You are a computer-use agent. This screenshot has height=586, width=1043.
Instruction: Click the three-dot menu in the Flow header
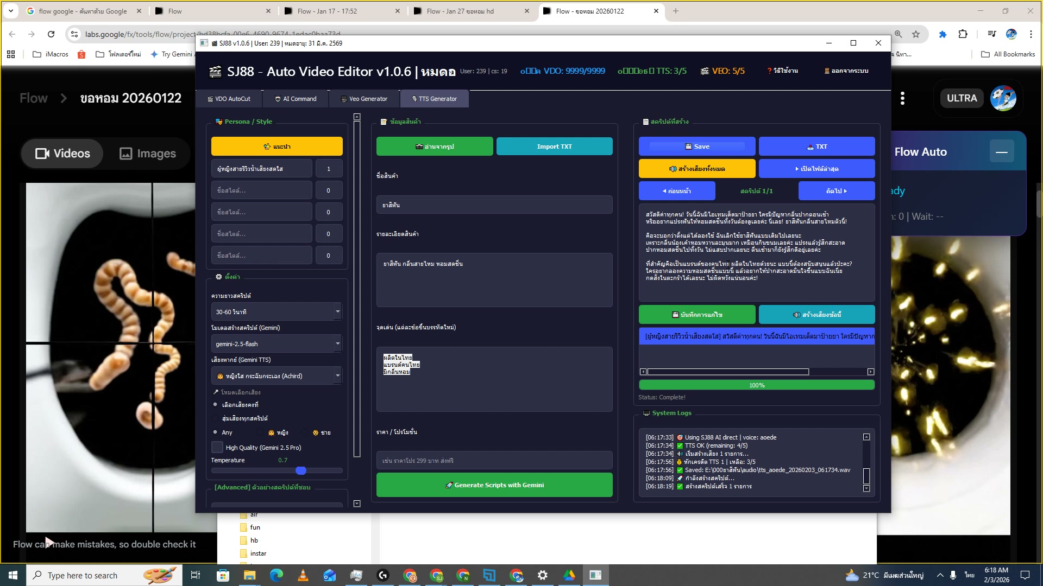click(902, 98)
